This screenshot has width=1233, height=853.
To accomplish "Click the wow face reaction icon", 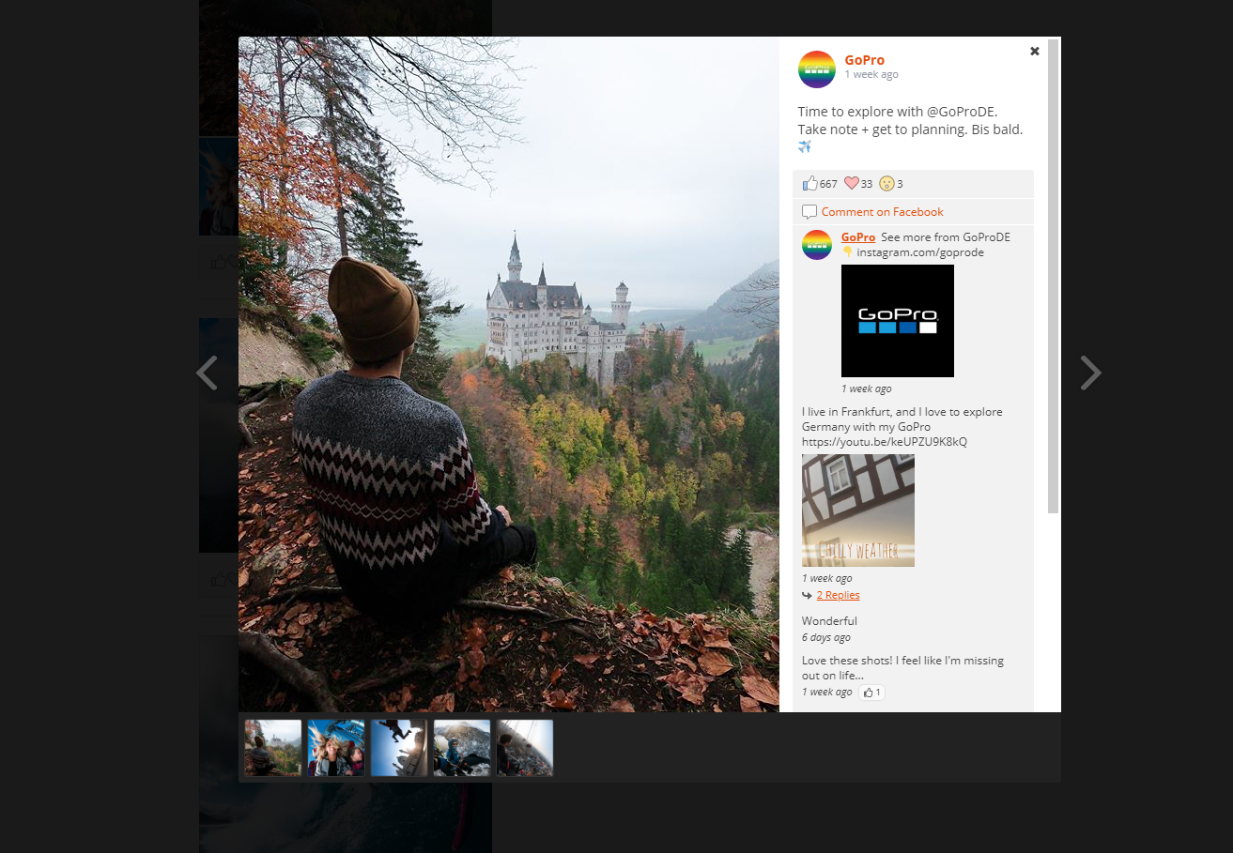I will (x=886, y=184).
